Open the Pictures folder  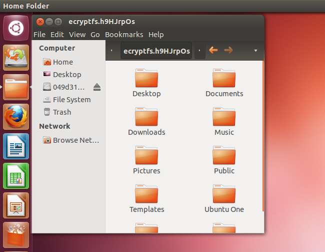tap(146, 160)
